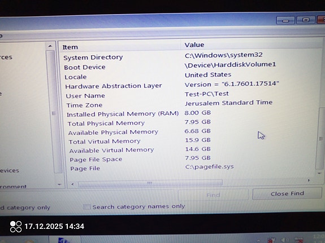Click the left tree pane scroll-up arrow
Viewport: 325px width, 243px height.
tap(50, 46)
